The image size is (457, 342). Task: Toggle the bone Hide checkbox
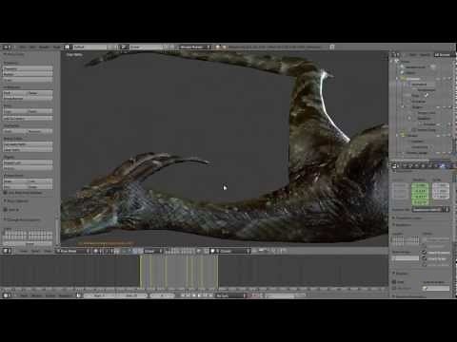394,281
